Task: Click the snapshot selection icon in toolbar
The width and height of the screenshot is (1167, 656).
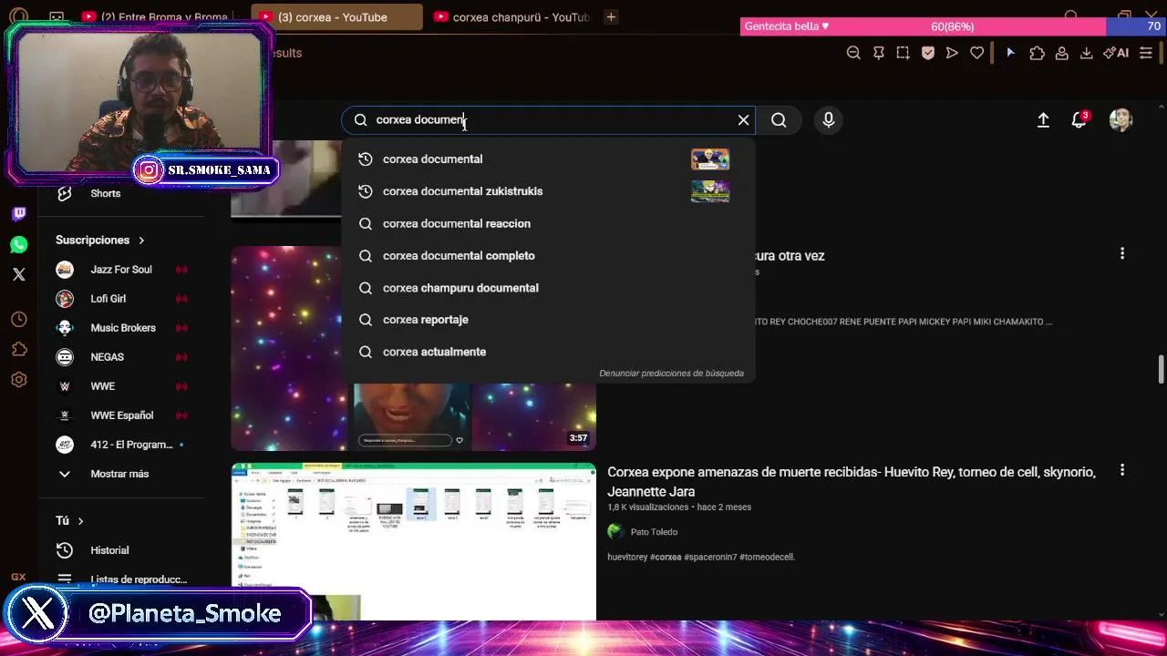Action: pos(903,53)
